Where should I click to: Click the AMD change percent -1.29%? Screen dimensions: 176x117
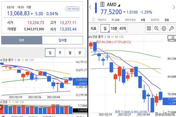pyautogui.click(x=146, y=12)
